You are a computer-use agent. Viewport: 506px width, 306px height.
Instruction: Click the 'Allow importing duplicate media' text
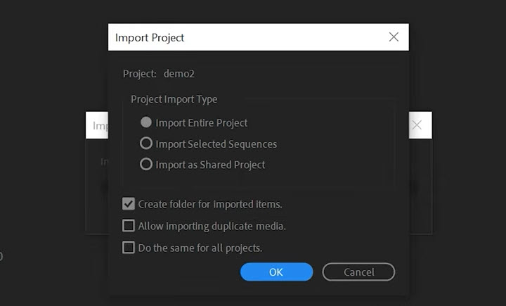[x=212, y=226]
